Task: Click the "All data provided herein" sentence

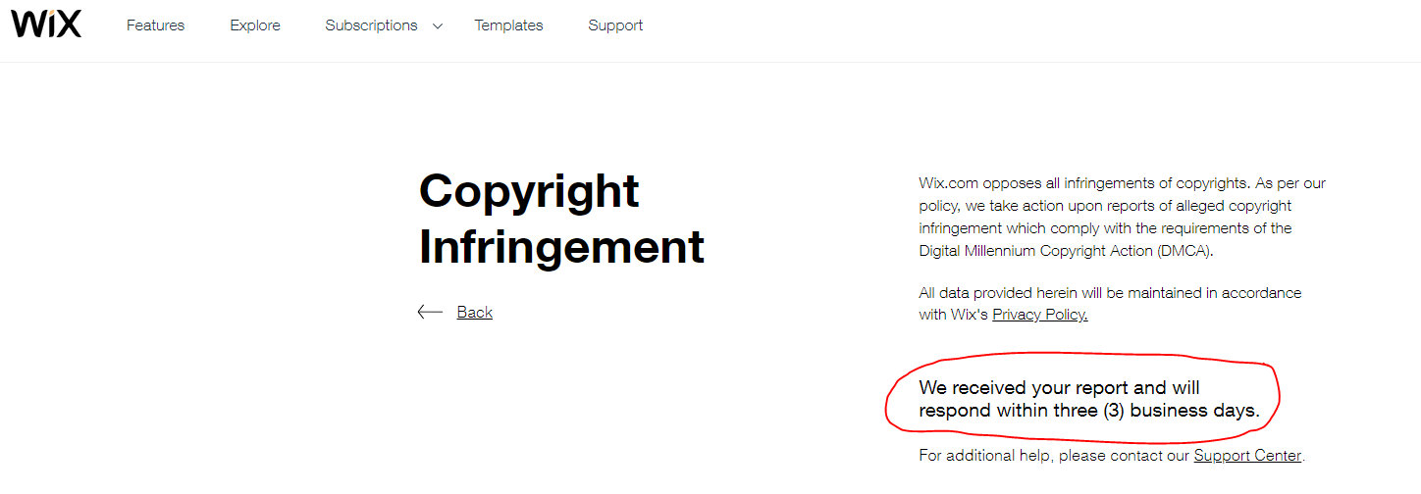Action: (1110, 304)
